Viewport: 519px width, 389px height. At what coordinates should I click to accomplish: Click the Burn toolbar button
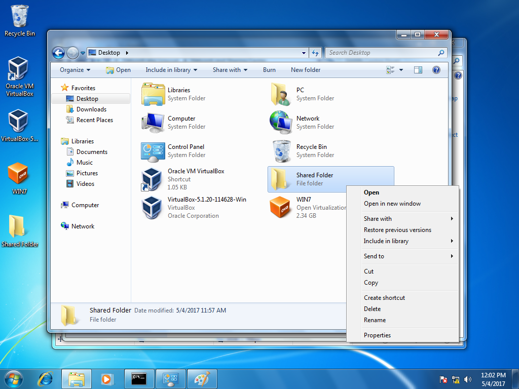[269, 70]
